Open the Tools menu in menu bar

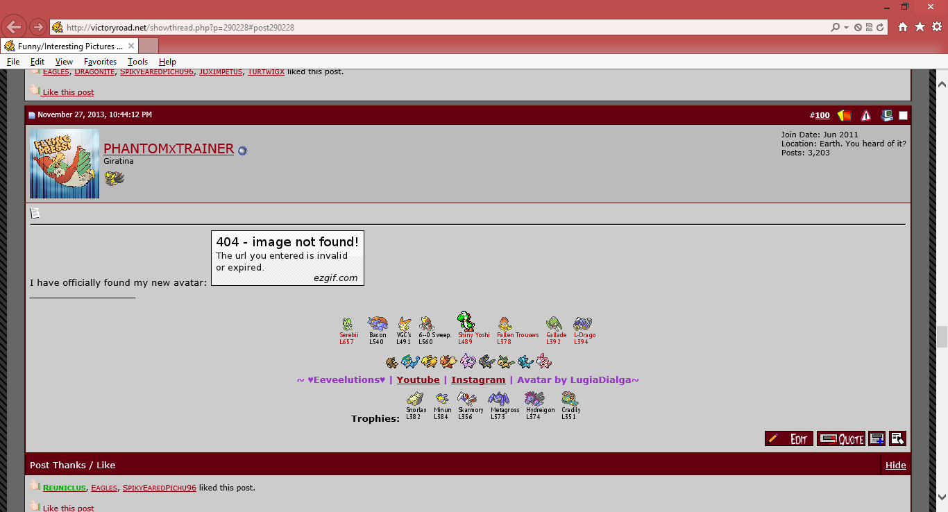pyautogui.click(x=137, y=62)
